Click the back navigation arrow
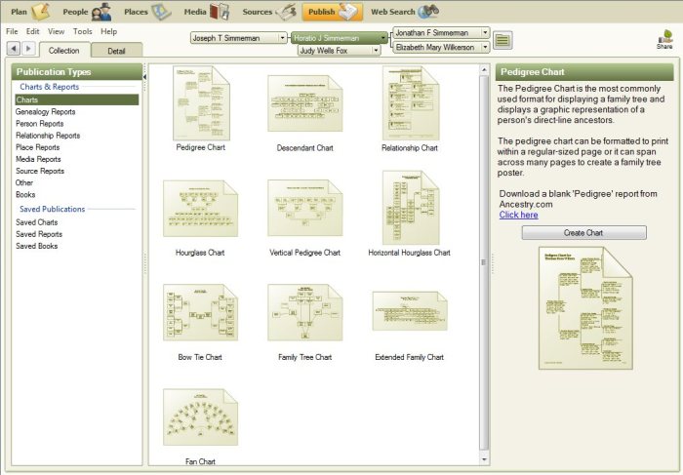This screenshot has width=683, height=475. coord(13,48)
